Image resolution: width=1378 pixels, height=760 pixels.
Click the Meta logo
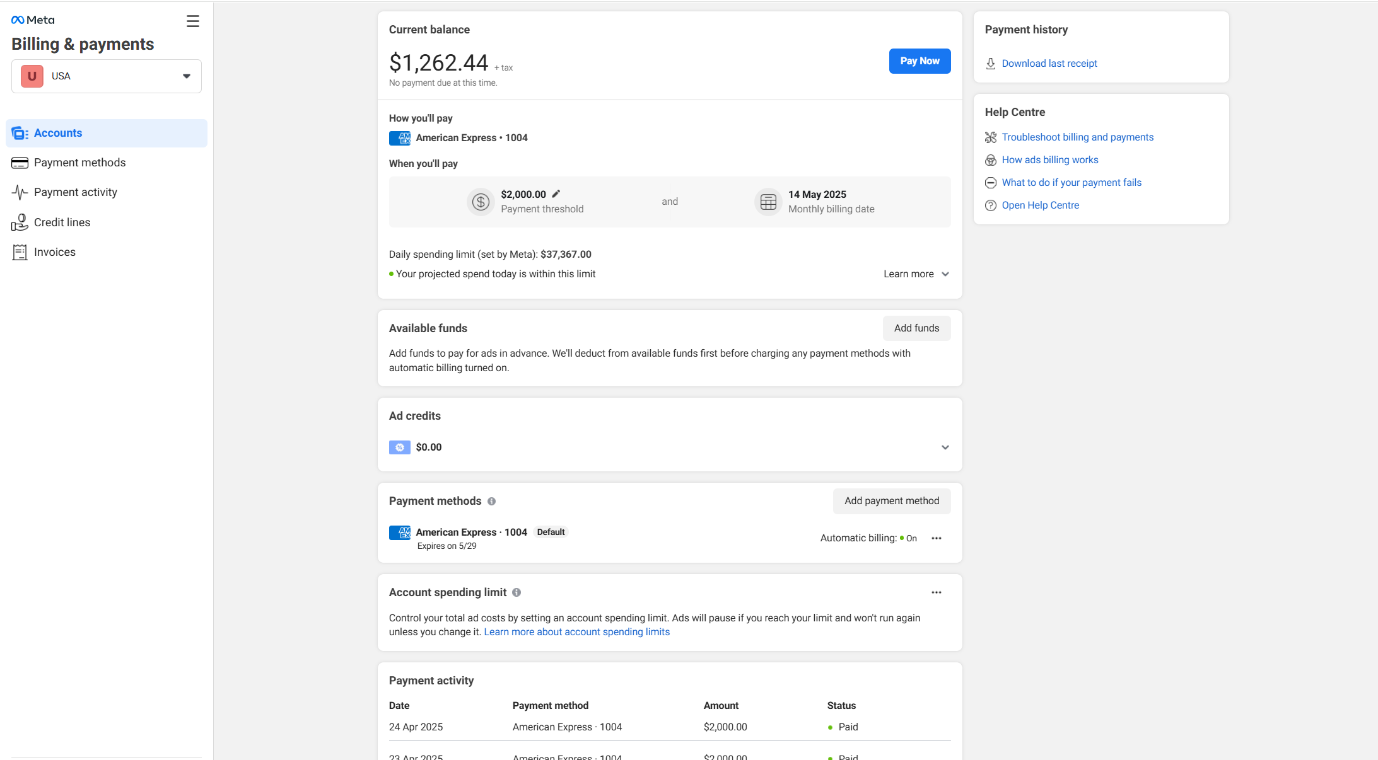pyautogui.click(x=33, y=20)
